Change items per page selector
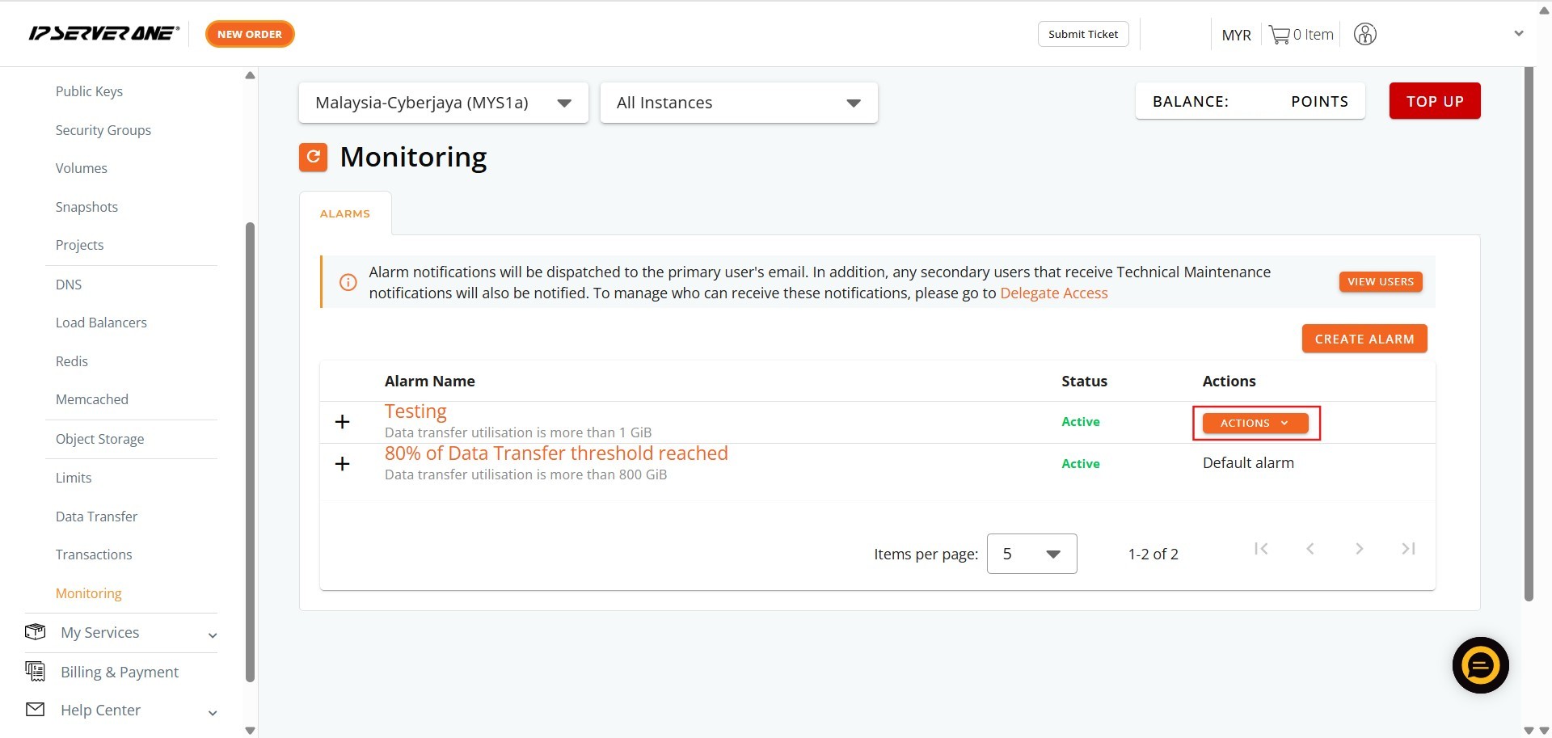This screenshot has height=738, width=1552. coord(1031,554)
